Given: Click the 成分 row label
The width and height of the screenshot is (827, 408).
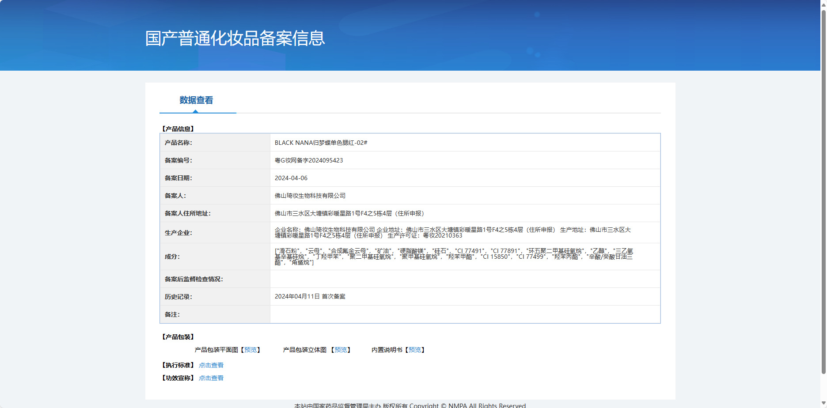Looking at the screenshot, I should (172, 257).
